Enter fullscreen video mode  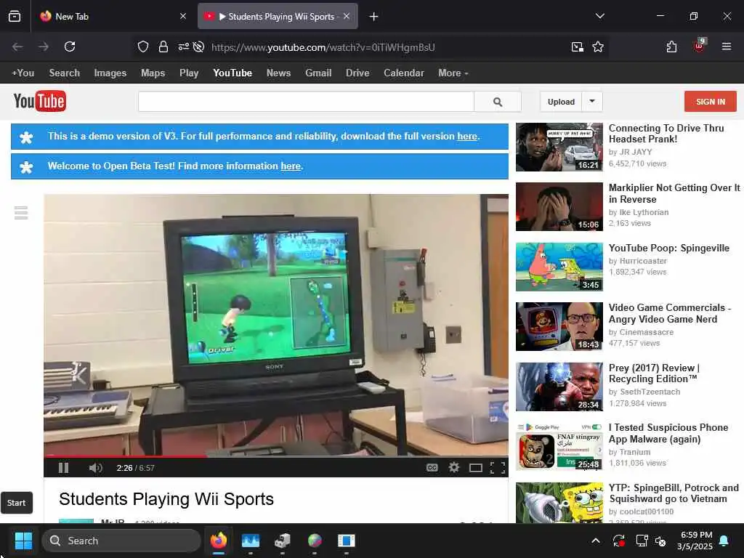(x=498, y=468)
